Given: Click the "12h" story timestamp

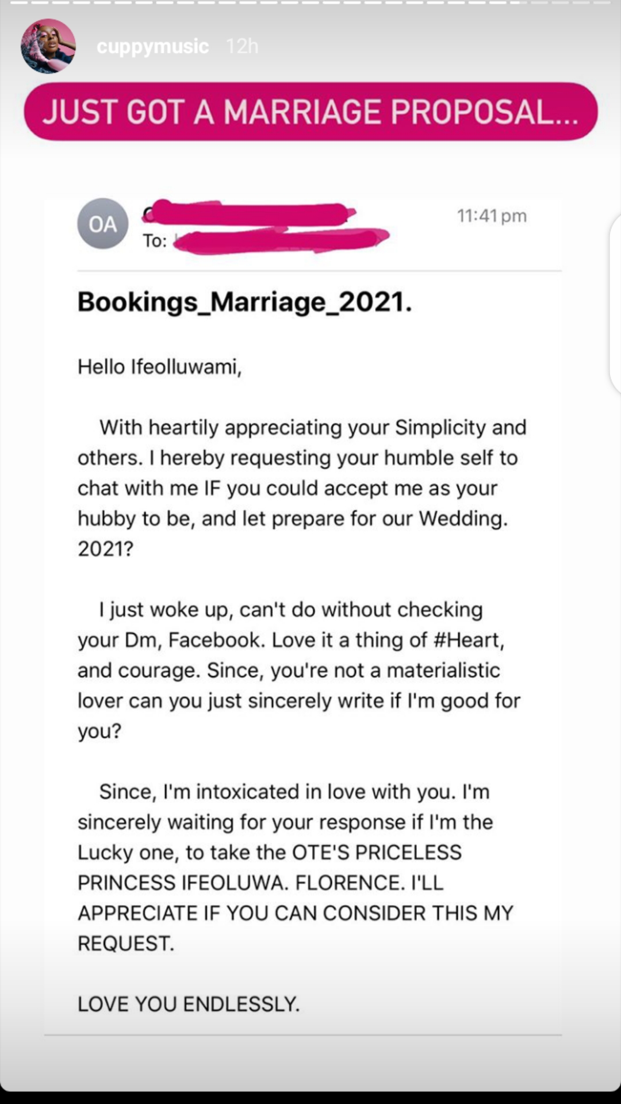Looking at the screenshot, I should point(242,46).
